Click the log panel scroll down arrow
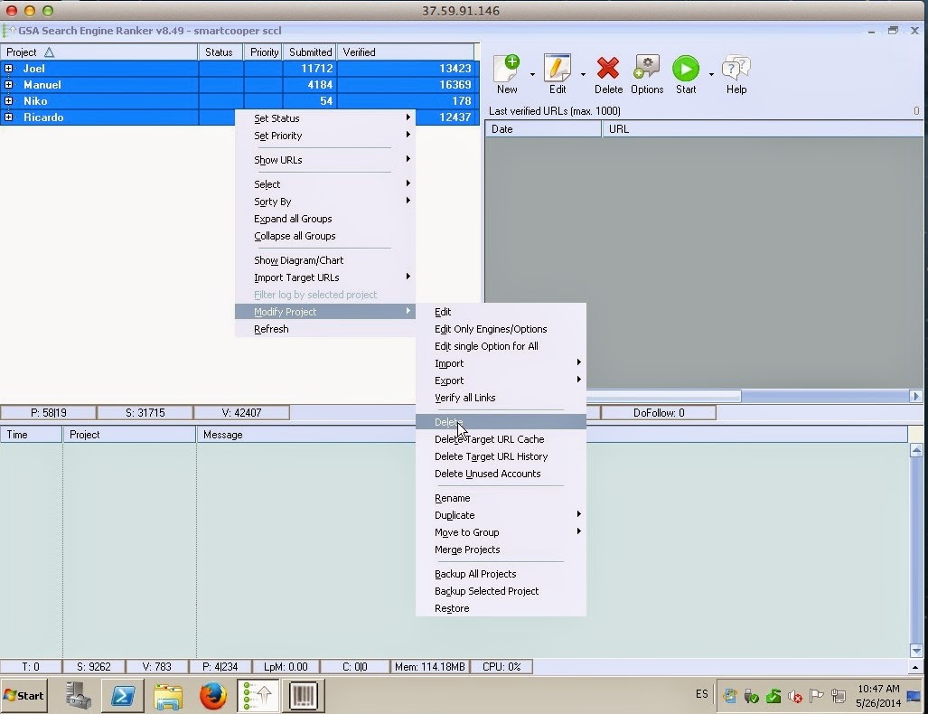Screen dimensions: 928x714 pos(916,651)
